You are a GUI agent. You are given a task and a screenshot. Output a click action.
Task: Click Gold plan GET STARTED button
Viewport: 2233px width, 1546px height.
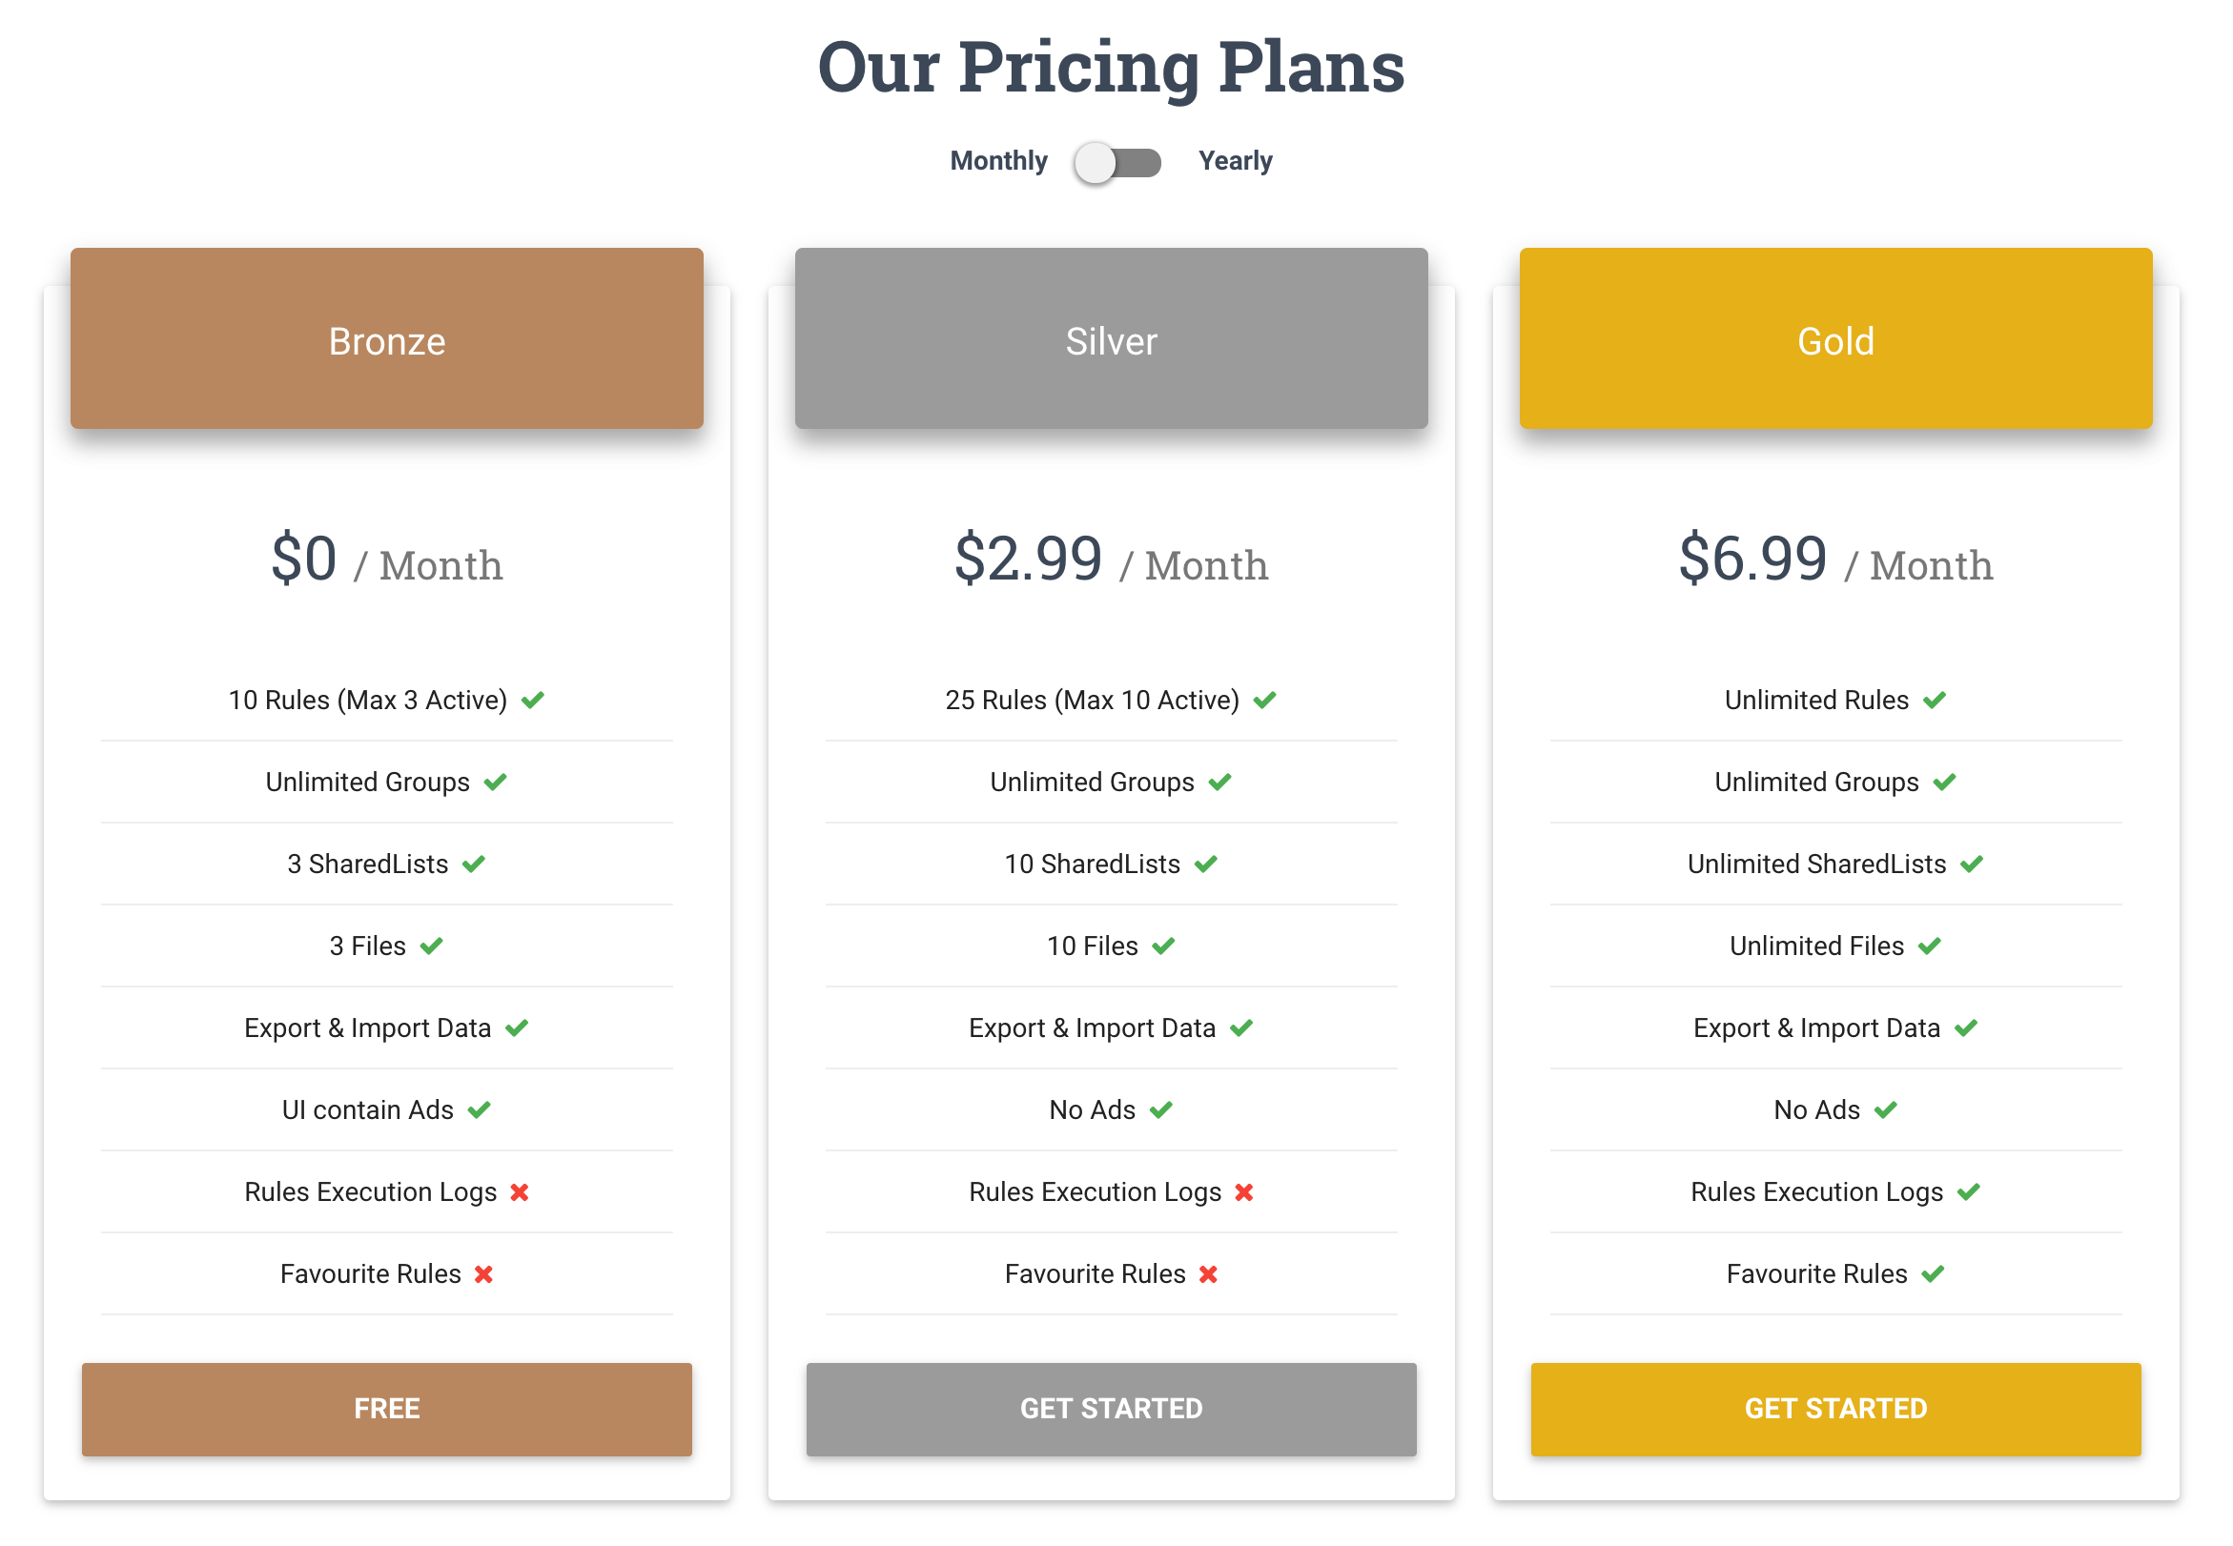[x=1835, y=1409]
